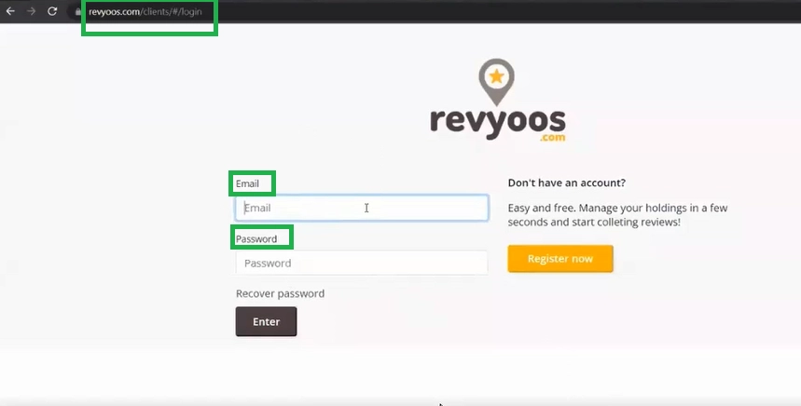801x406 pixels.
Task: Click the lock icon beside the URL
Action: coord(77,11)
